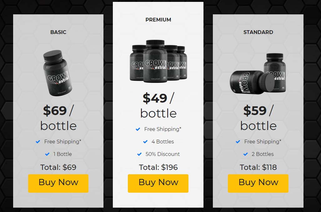The width and height of the screenshot is (321, 212).
Task: Click Buy Now under the Premium plan
Action: pyautogui.click(x=158, y=183)
